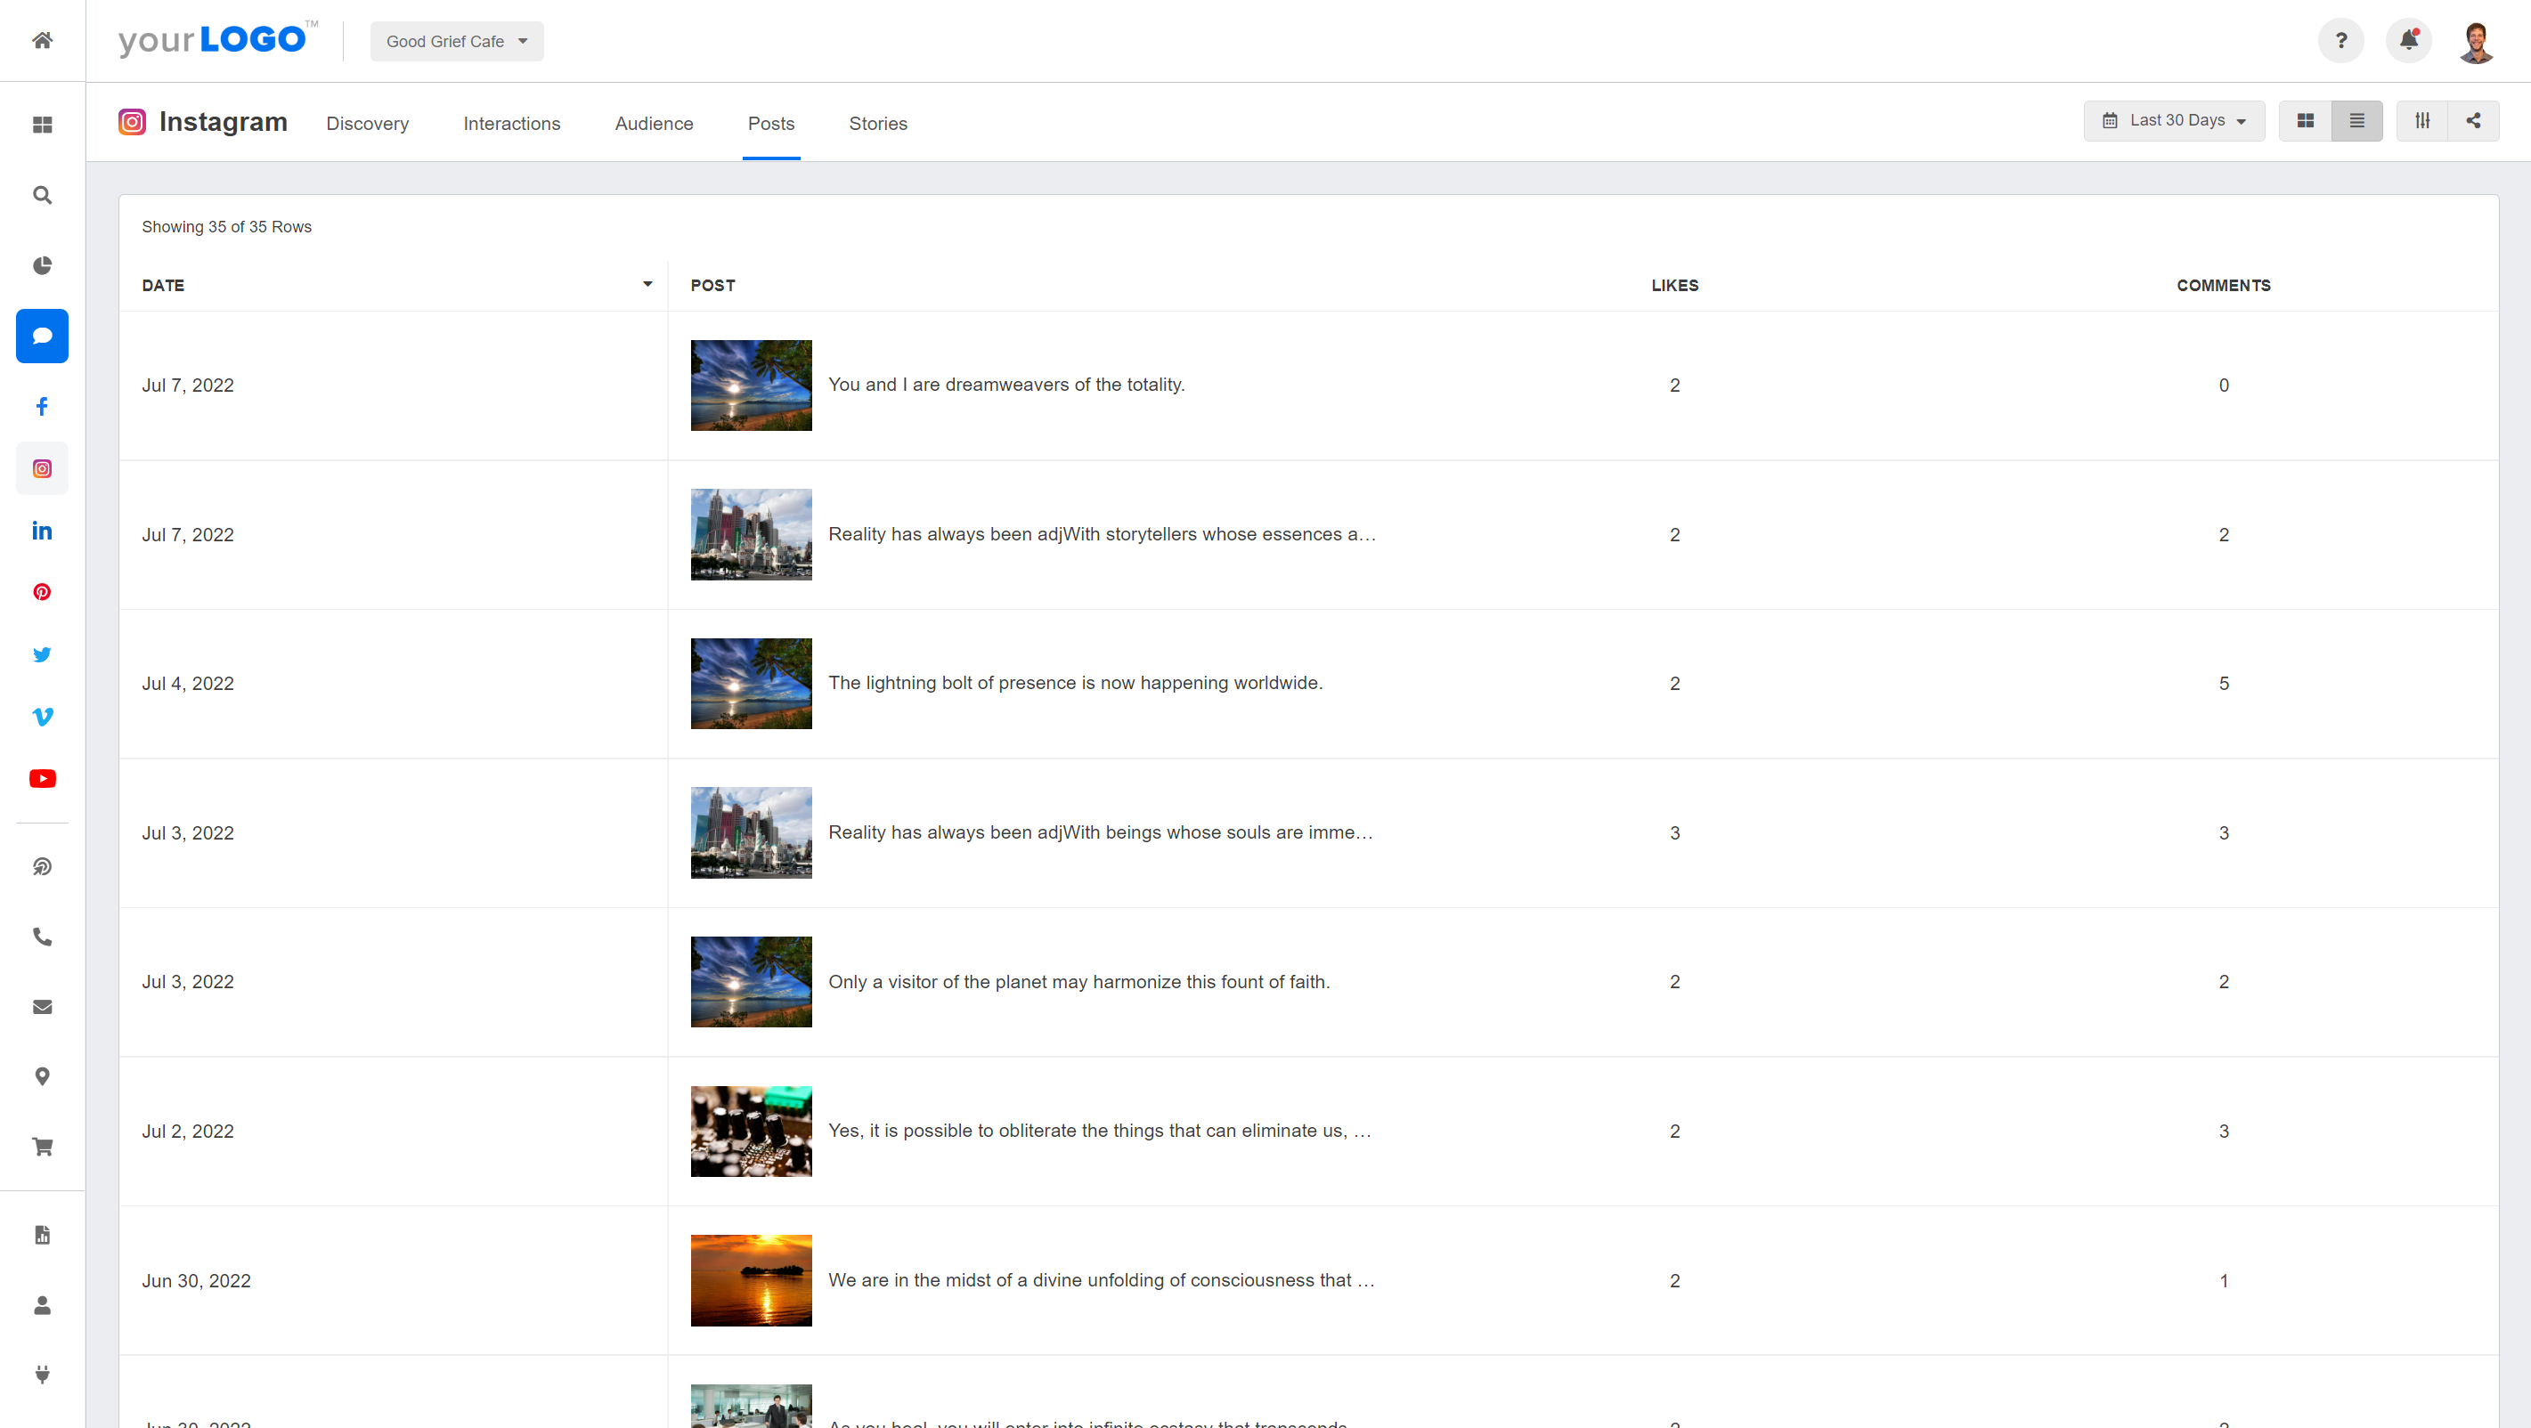
Task: Click 'You and I are dreamweavers of the totality.'
Action: tap(1006, 385)
